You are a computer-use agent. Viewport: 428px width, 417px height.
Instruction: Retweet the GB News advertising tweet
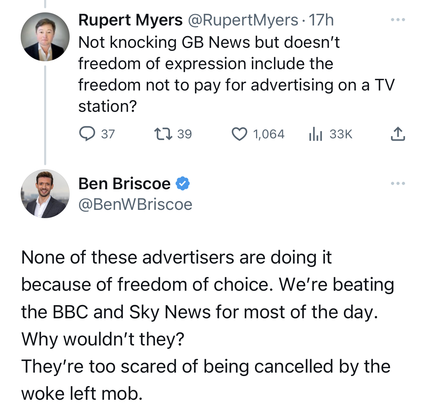(x=163, y=134)
